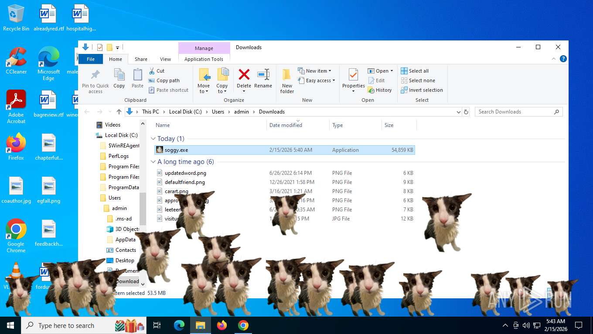Image resolution: width=593 pixels, height=334 pixels.
Task: Collapse the Today (1) group
Action: pos(153,139)
